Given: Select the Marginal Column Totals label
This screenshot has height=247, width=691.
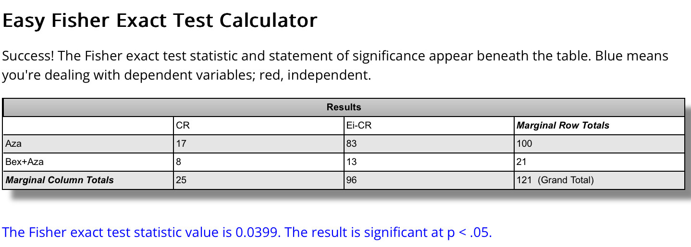Looking at the screenshot, I should [x=60, y=180].
